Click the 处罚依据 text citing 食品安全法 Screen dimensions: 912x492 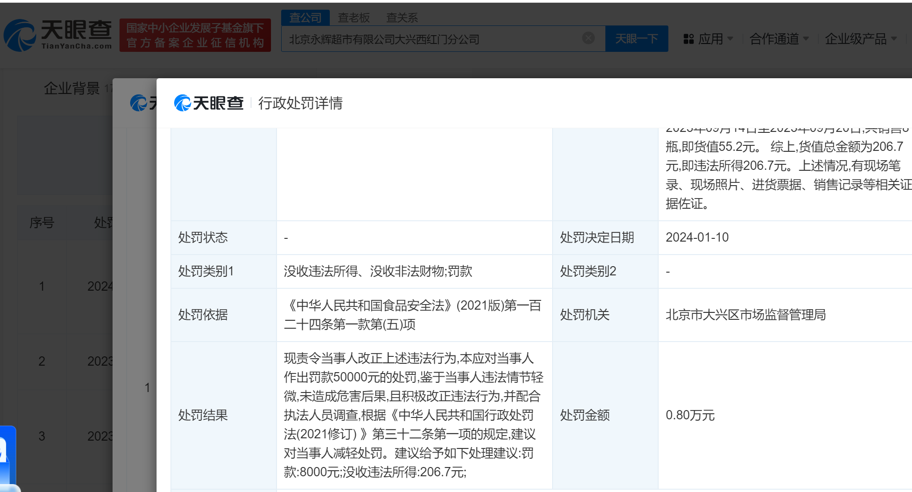click(412, 315)
